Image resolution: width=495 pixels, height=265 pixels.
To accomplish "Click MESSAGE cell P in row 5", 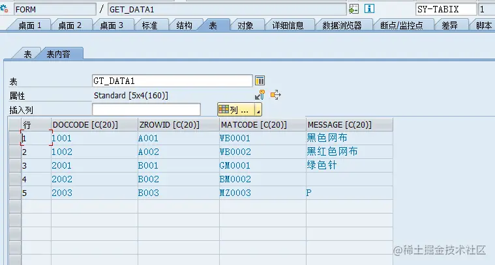I will (x=349, y=193).
